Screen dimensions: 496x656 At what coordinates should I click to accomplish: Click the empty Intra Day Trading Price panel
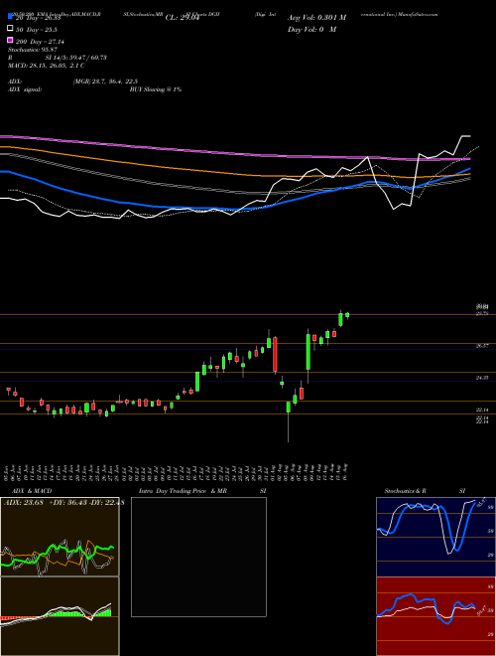(x=198, y=557)
